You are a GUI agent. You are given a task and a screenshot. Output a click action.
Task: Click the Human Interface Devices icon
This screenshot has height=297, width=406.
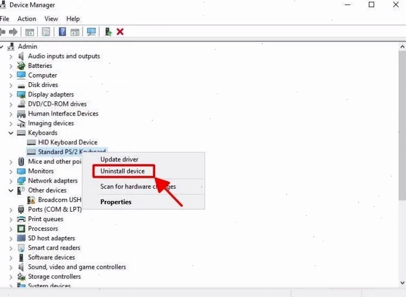coord(21,113)
